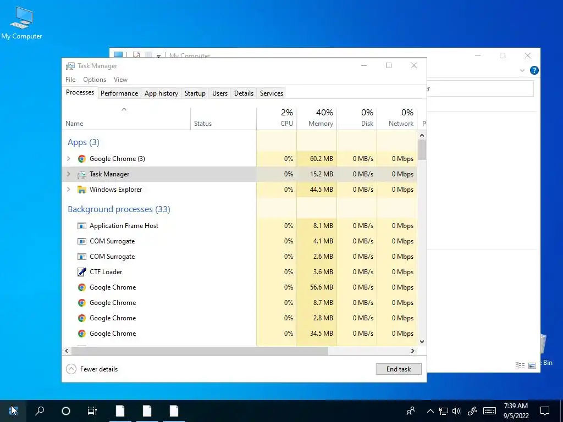563x422 pixels.
Task: Open the People icon in the system tray
Action: click(x=411, y=411)
